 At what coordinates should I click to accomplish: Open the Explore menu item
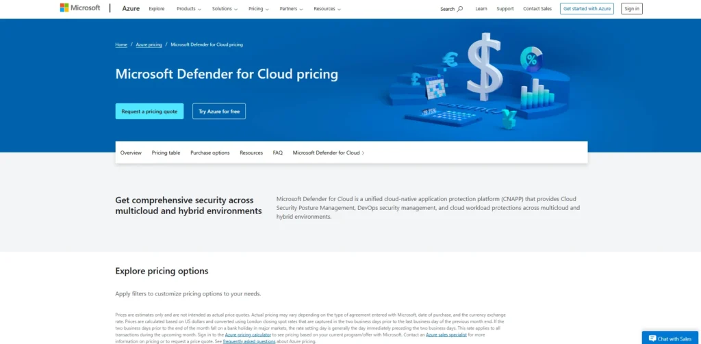click(157, 9)
